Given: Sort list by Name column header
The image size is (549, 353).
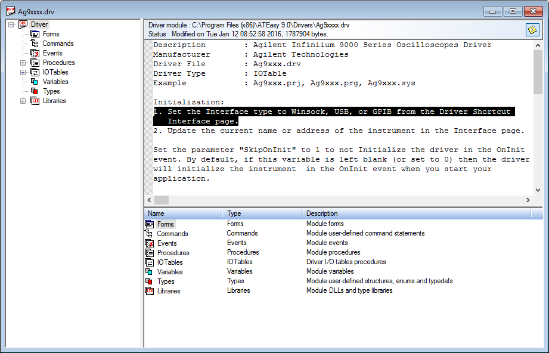Looking at the screenshot, I should coord(183,213).
